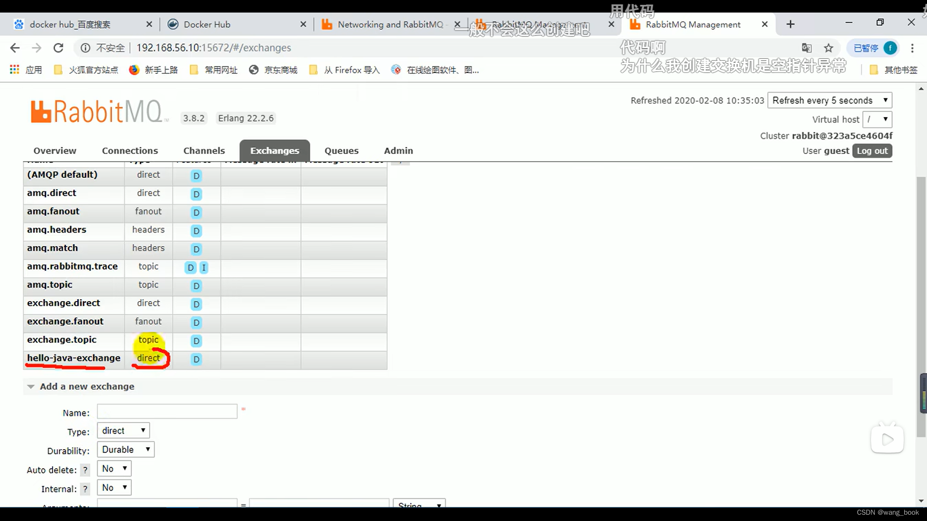The height and width of the screenshot is (521, 927).
Task: Open the 其他书签 bookmarks folder
Action: click(893, 70)
